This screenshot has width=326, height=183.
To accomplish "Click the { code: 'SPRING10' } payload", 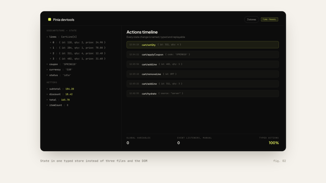I will click(x=178, y=54).
